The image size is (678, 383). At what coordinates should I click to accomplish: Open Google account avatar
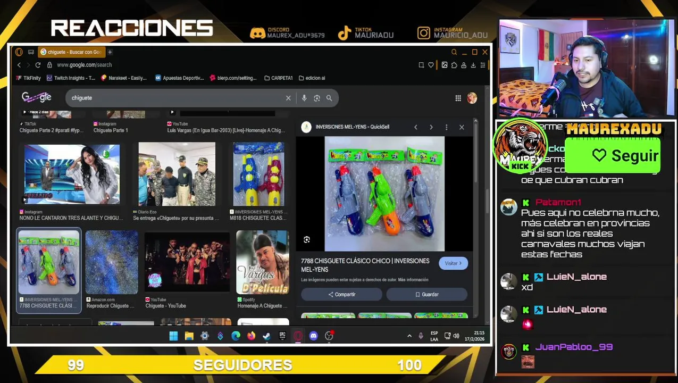[x=472, y=98]
